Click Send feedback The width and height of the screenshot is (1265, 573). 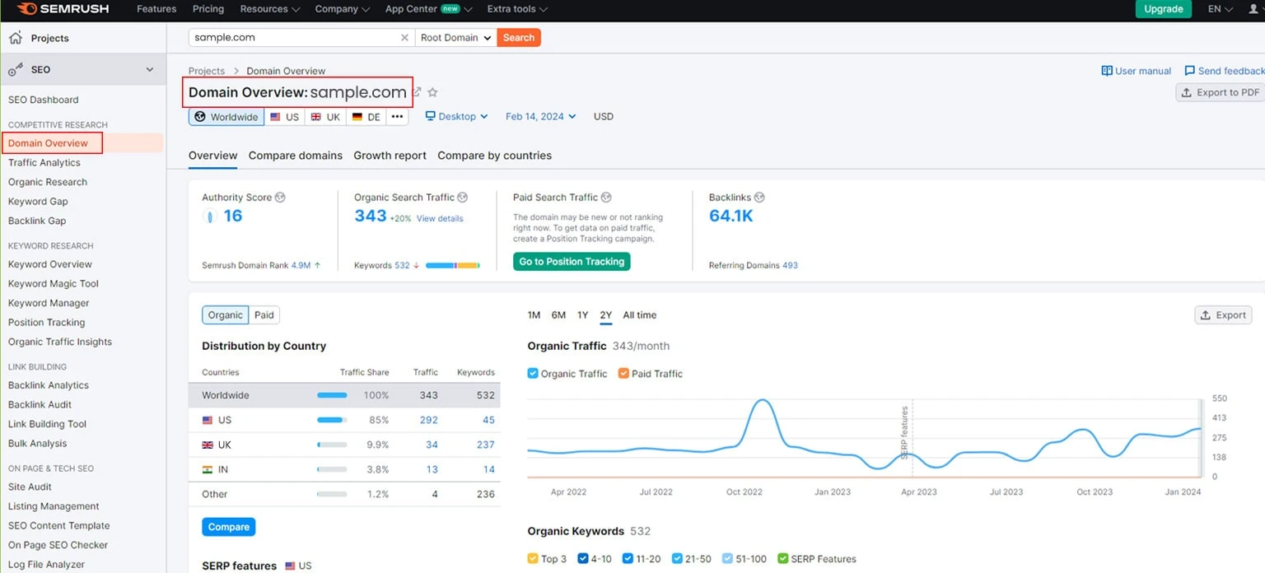pos(1225,71)
